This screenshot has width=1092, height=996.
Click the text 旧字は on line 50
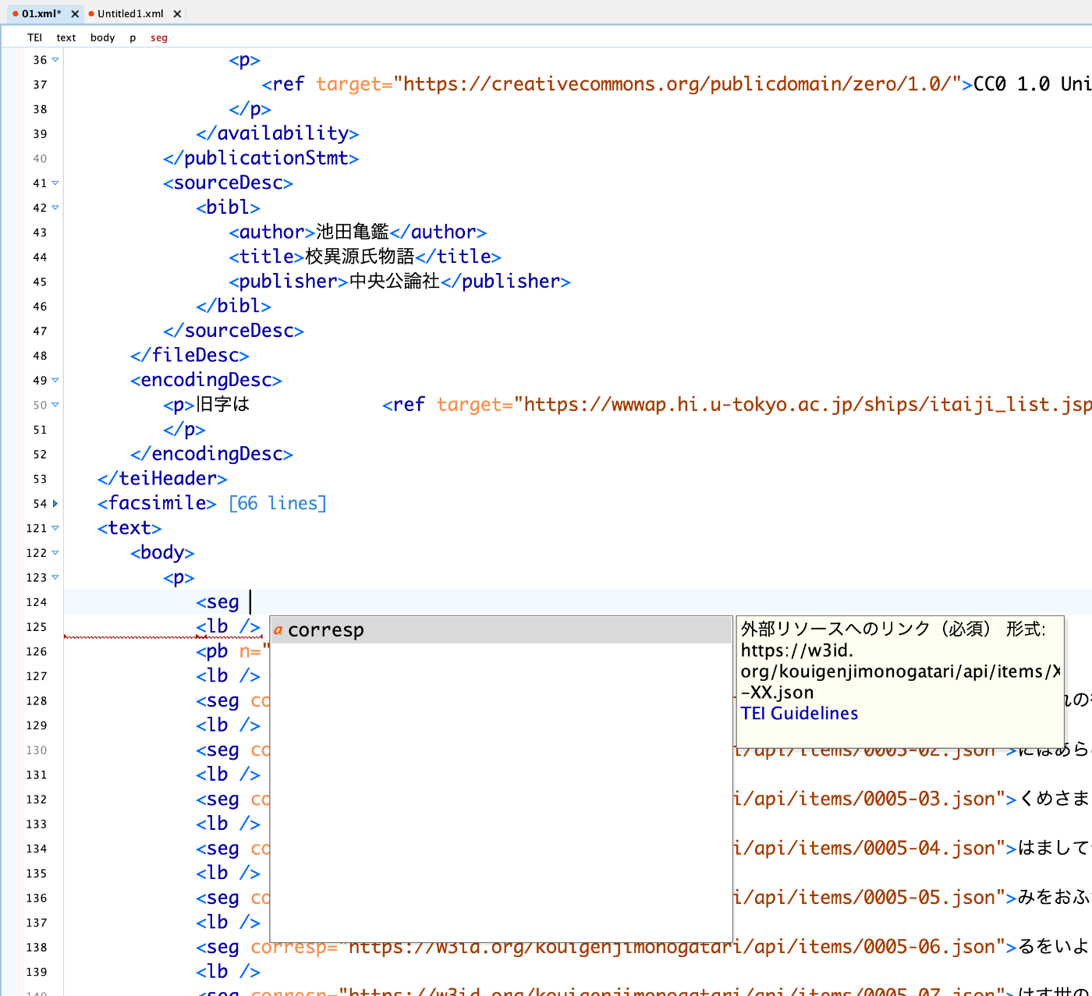pos(222,405)
